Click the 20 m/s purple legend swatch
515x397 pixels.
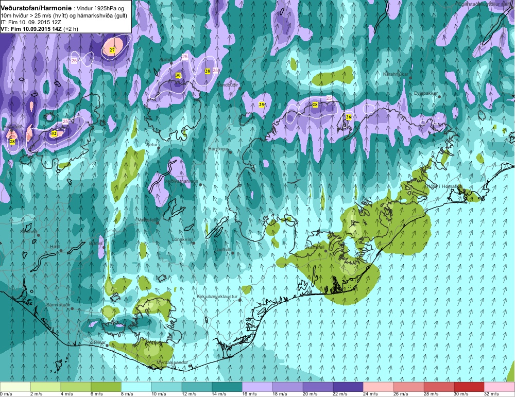pos(318,387)
